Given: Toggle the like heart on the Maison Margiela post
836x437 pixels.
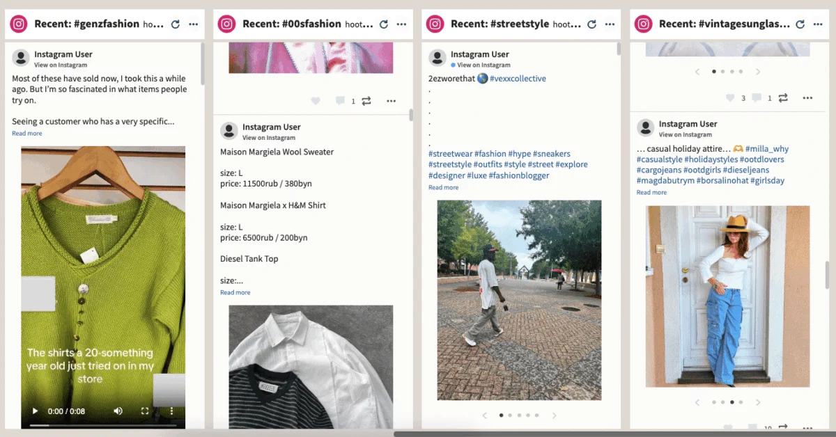Looking at the screenshot, I should pos(316,100).
